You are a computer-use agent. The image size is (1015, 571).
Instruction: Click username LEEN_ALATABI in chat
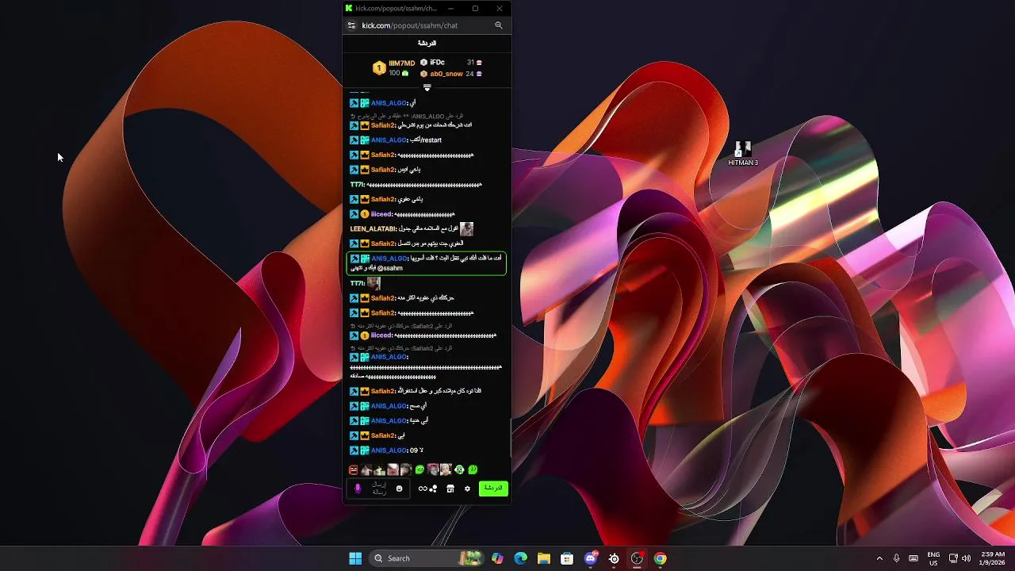[373, 229]
